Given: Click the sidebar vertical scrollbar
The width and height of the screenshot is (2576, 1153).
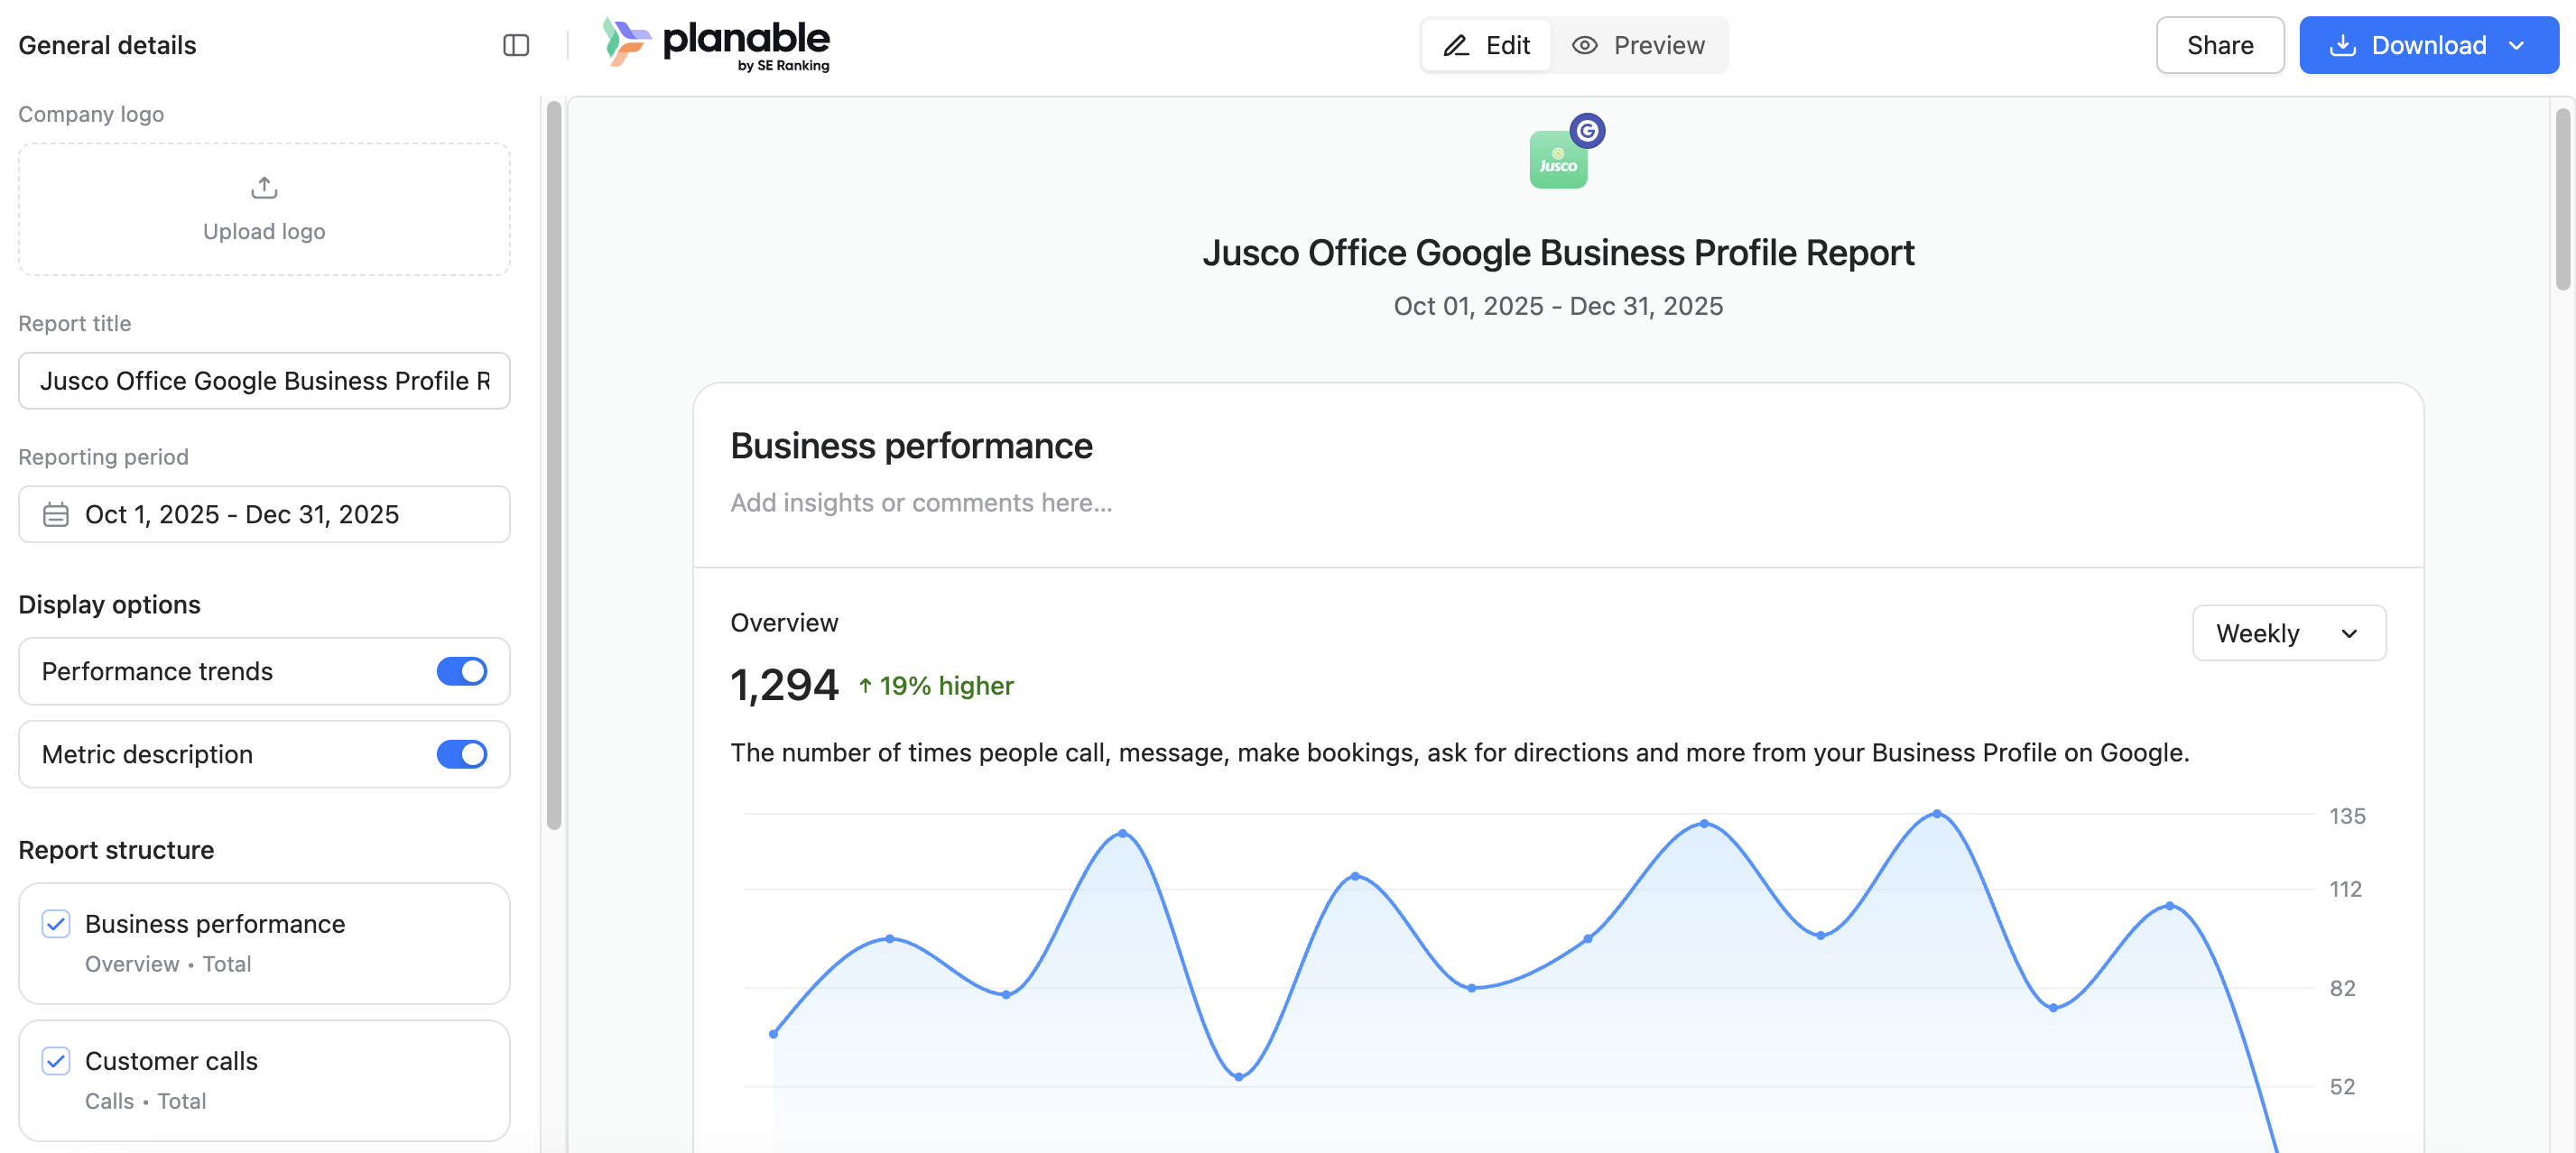Looking at the screenshot, I should (554, 466).
